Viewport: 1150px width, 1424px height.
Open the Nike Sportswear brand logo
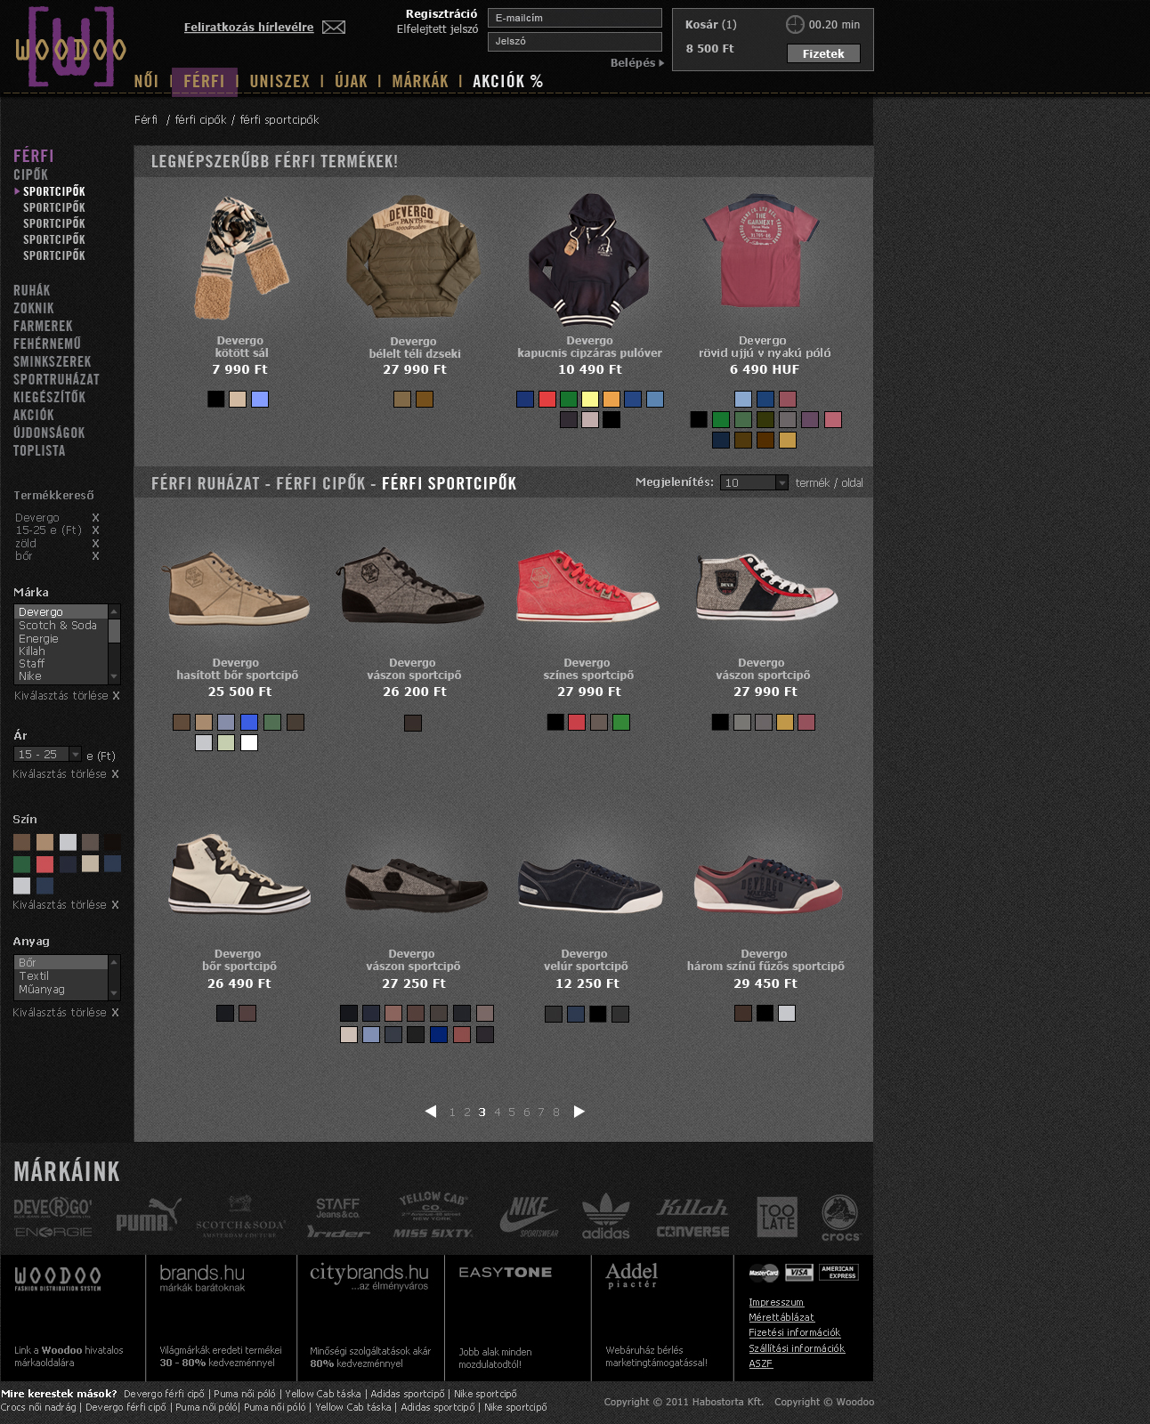click(x=529, y=1217)
